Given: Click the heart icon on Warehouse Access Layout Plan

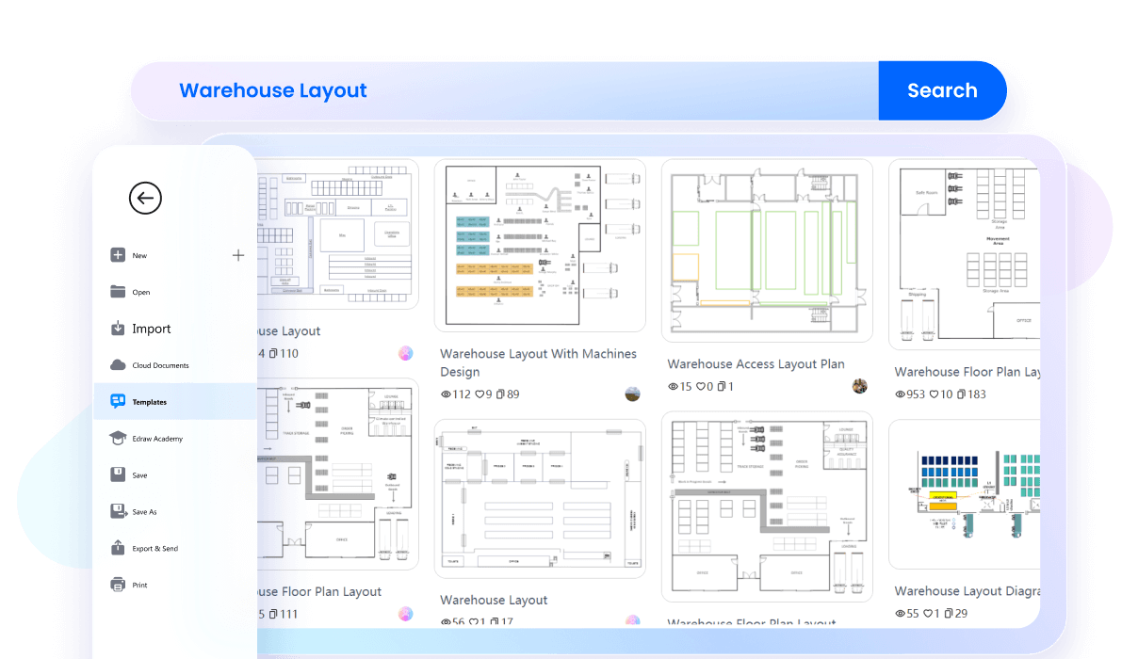Looking at the screenshot, I should [701, 387].
